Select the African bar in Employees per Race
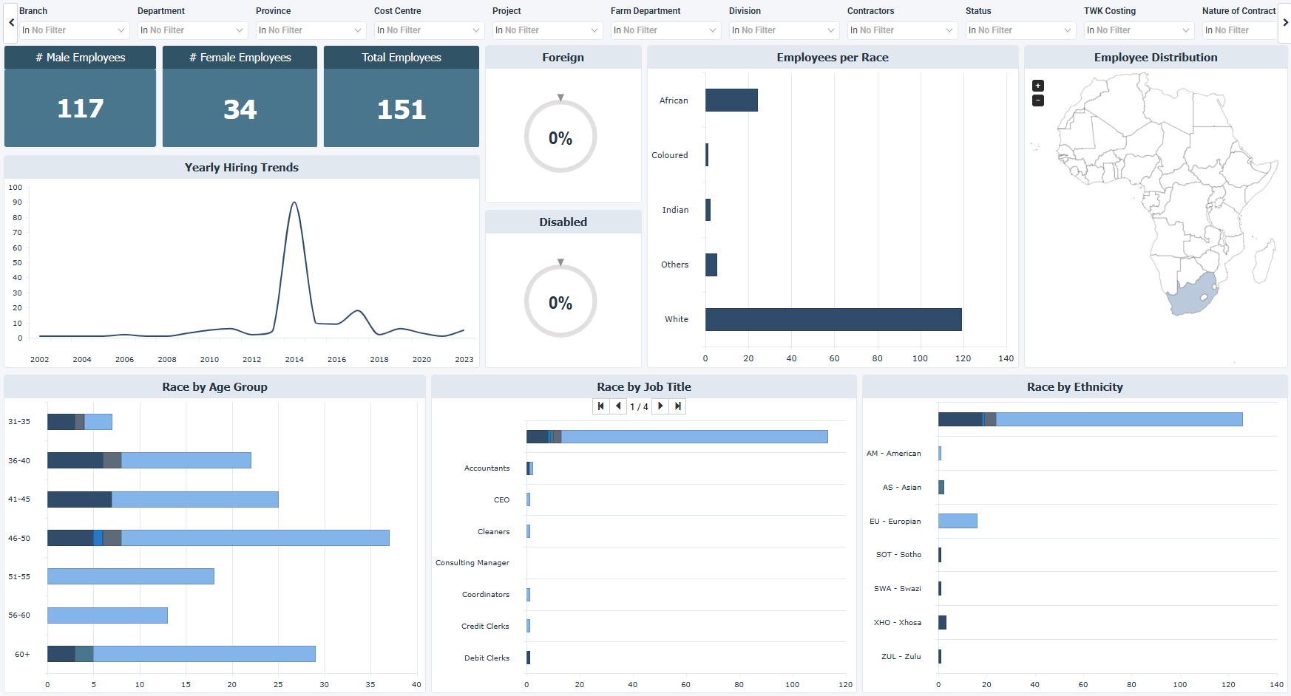The height and width of the screenshot is (696, 1291). [x=731, y=100]
